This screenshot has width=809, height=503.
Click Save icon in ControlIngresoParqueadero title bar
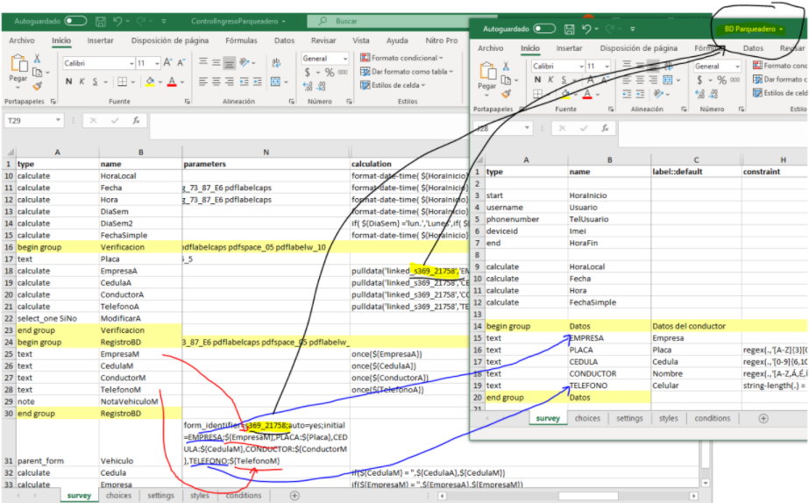[101, 21]
